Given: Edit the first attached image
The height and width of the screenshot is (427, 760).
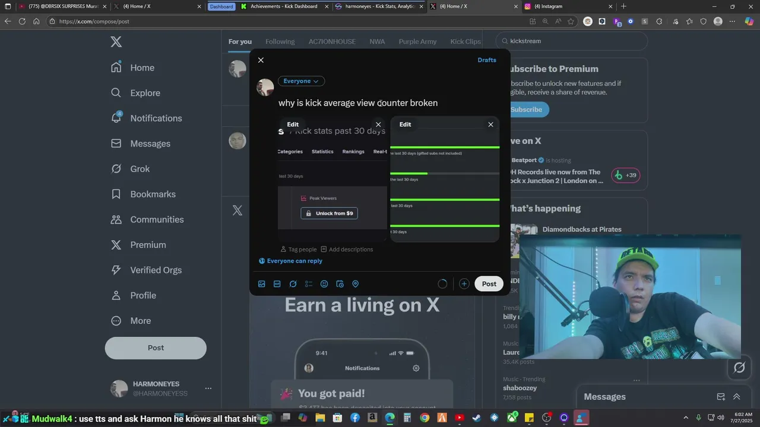Looking at the screenshot, I should 293,125.
